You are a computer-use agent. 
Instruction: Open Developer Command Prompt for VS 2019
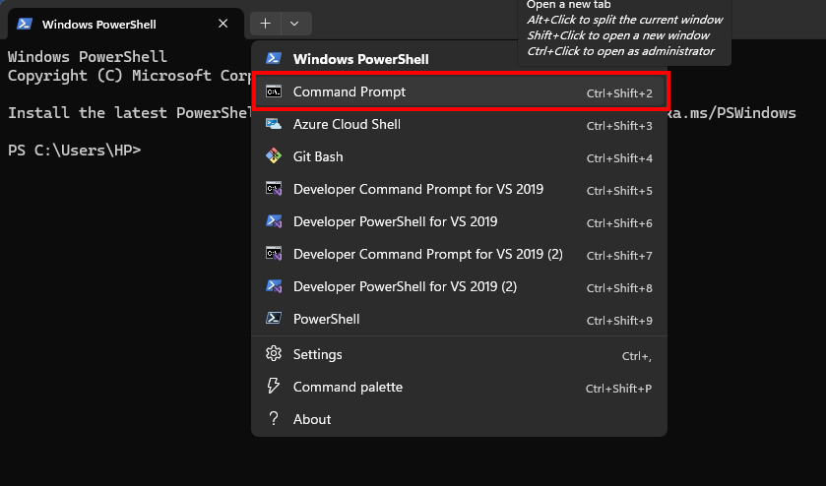[460, 189]
